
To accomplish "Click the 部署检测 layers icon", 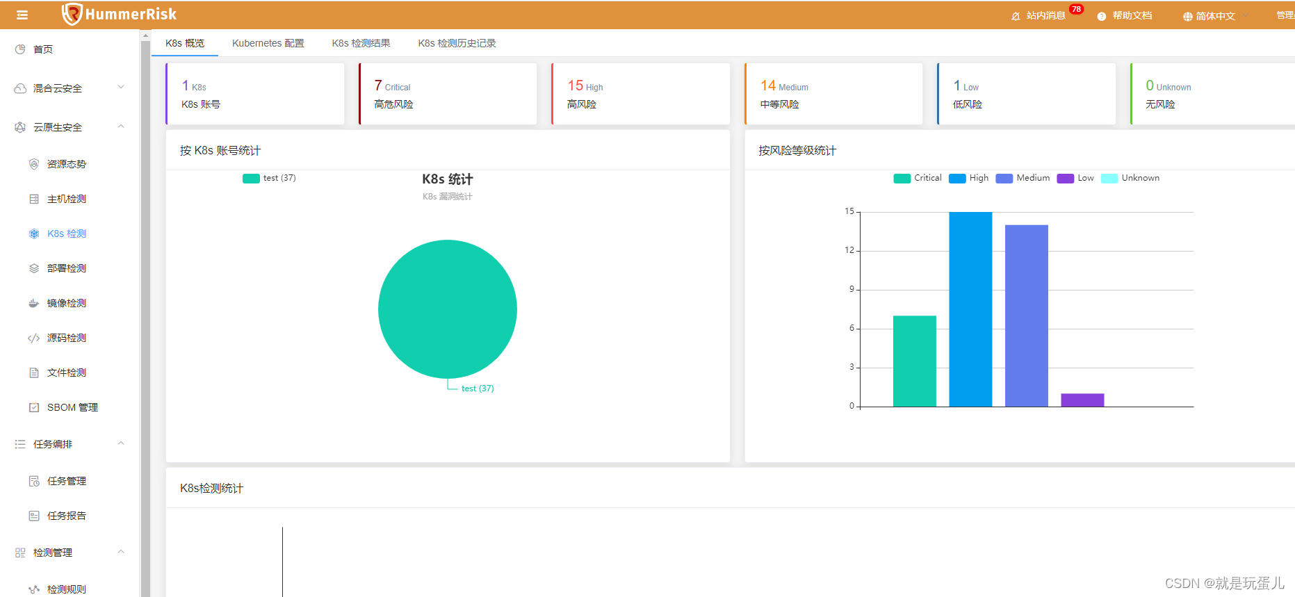I will pos(34,268).
